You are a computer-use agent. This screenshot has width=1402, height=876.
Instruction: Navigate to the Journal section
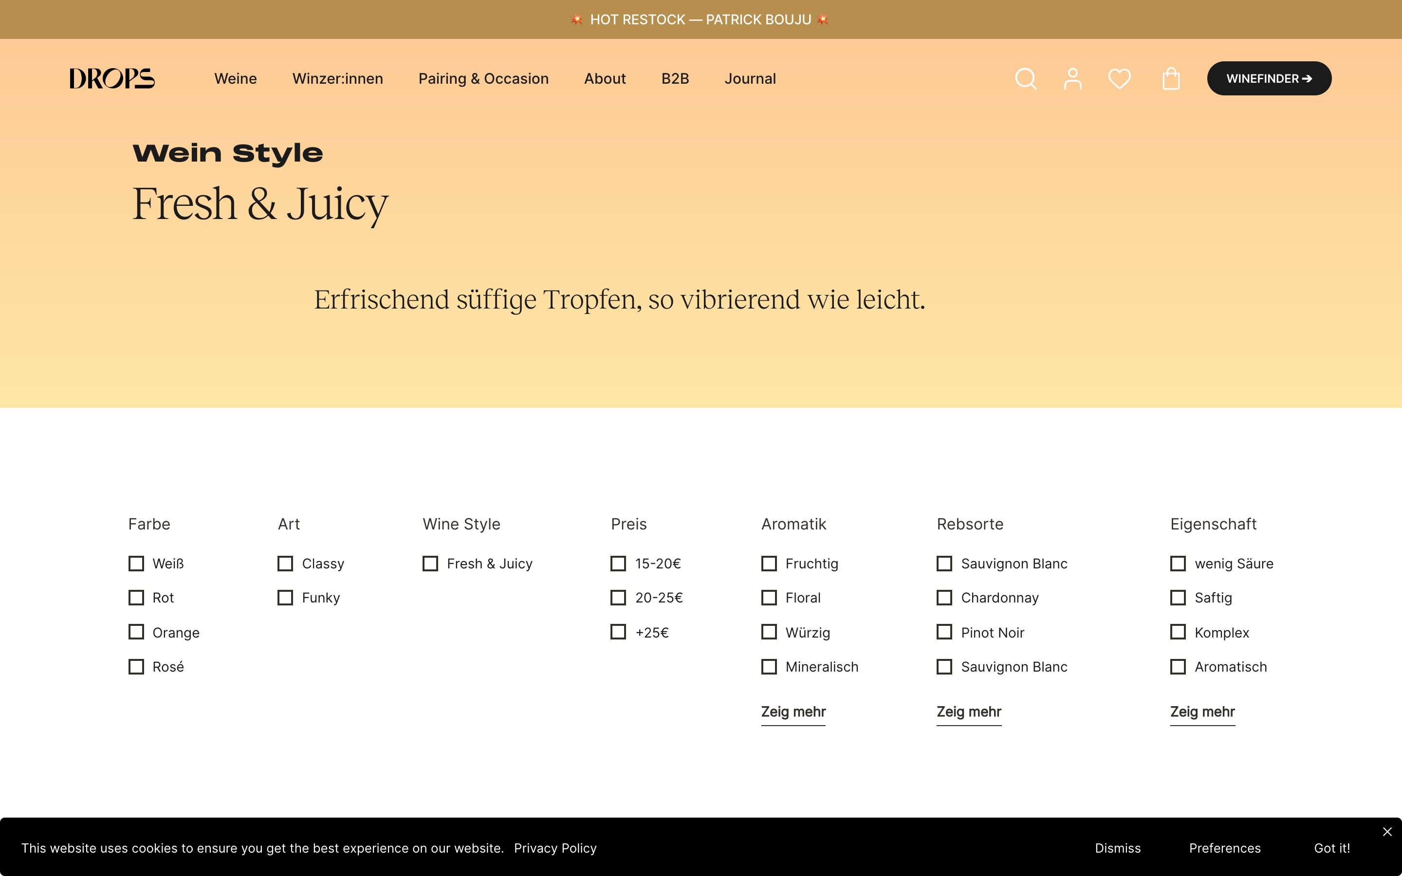pyautogui.click(x=750, y=78)
